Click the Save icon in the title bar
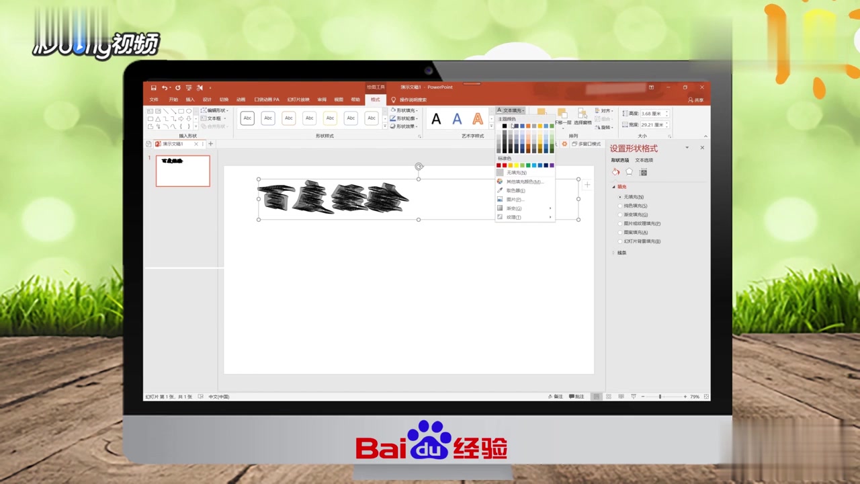Image resolution: width=860 pixels, height=484 pixels. click(x=154, y=87)
